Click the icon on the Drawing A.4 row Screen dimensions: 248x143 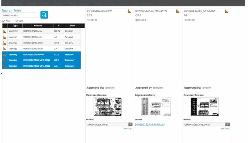click(x=5, y=49)
